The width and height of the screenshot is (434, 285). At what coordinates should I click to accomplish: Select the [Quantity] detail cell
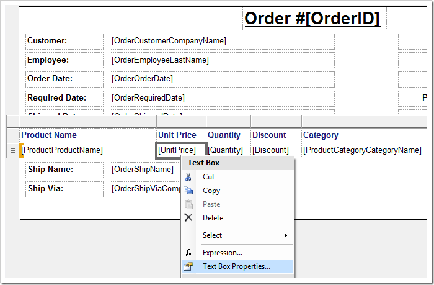[x=228, y=150]
